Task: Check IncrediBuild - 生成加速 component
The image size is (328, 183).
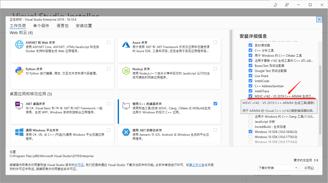Action: point(250,127)
